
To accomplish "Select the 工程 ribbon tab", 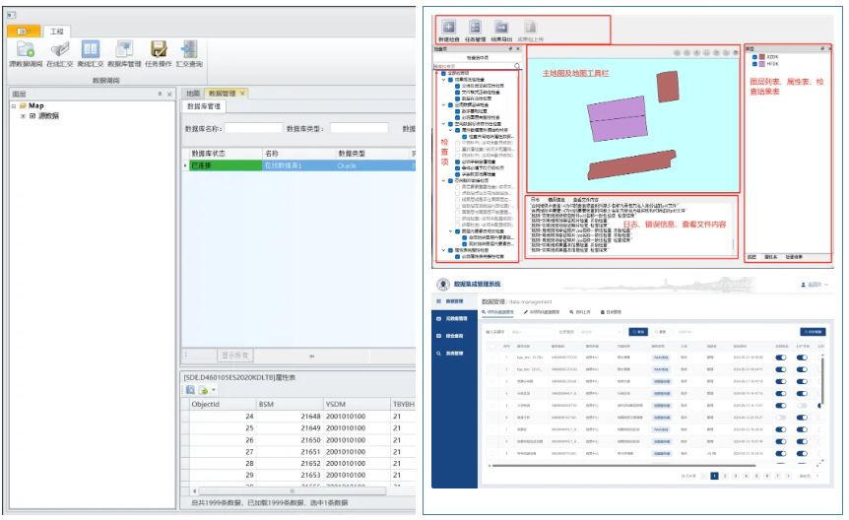I will point(56,31).
